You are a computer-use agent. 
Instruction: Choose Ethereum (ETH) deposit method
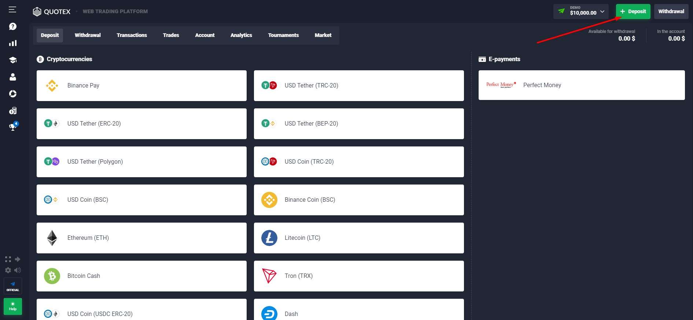(x=141, y=238)
